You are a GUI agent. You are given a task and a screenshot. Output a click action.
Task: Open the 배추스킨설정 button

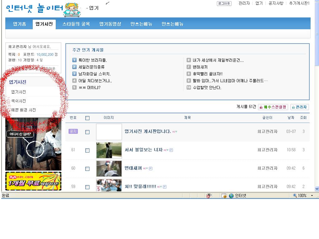[x=273, y=107]
